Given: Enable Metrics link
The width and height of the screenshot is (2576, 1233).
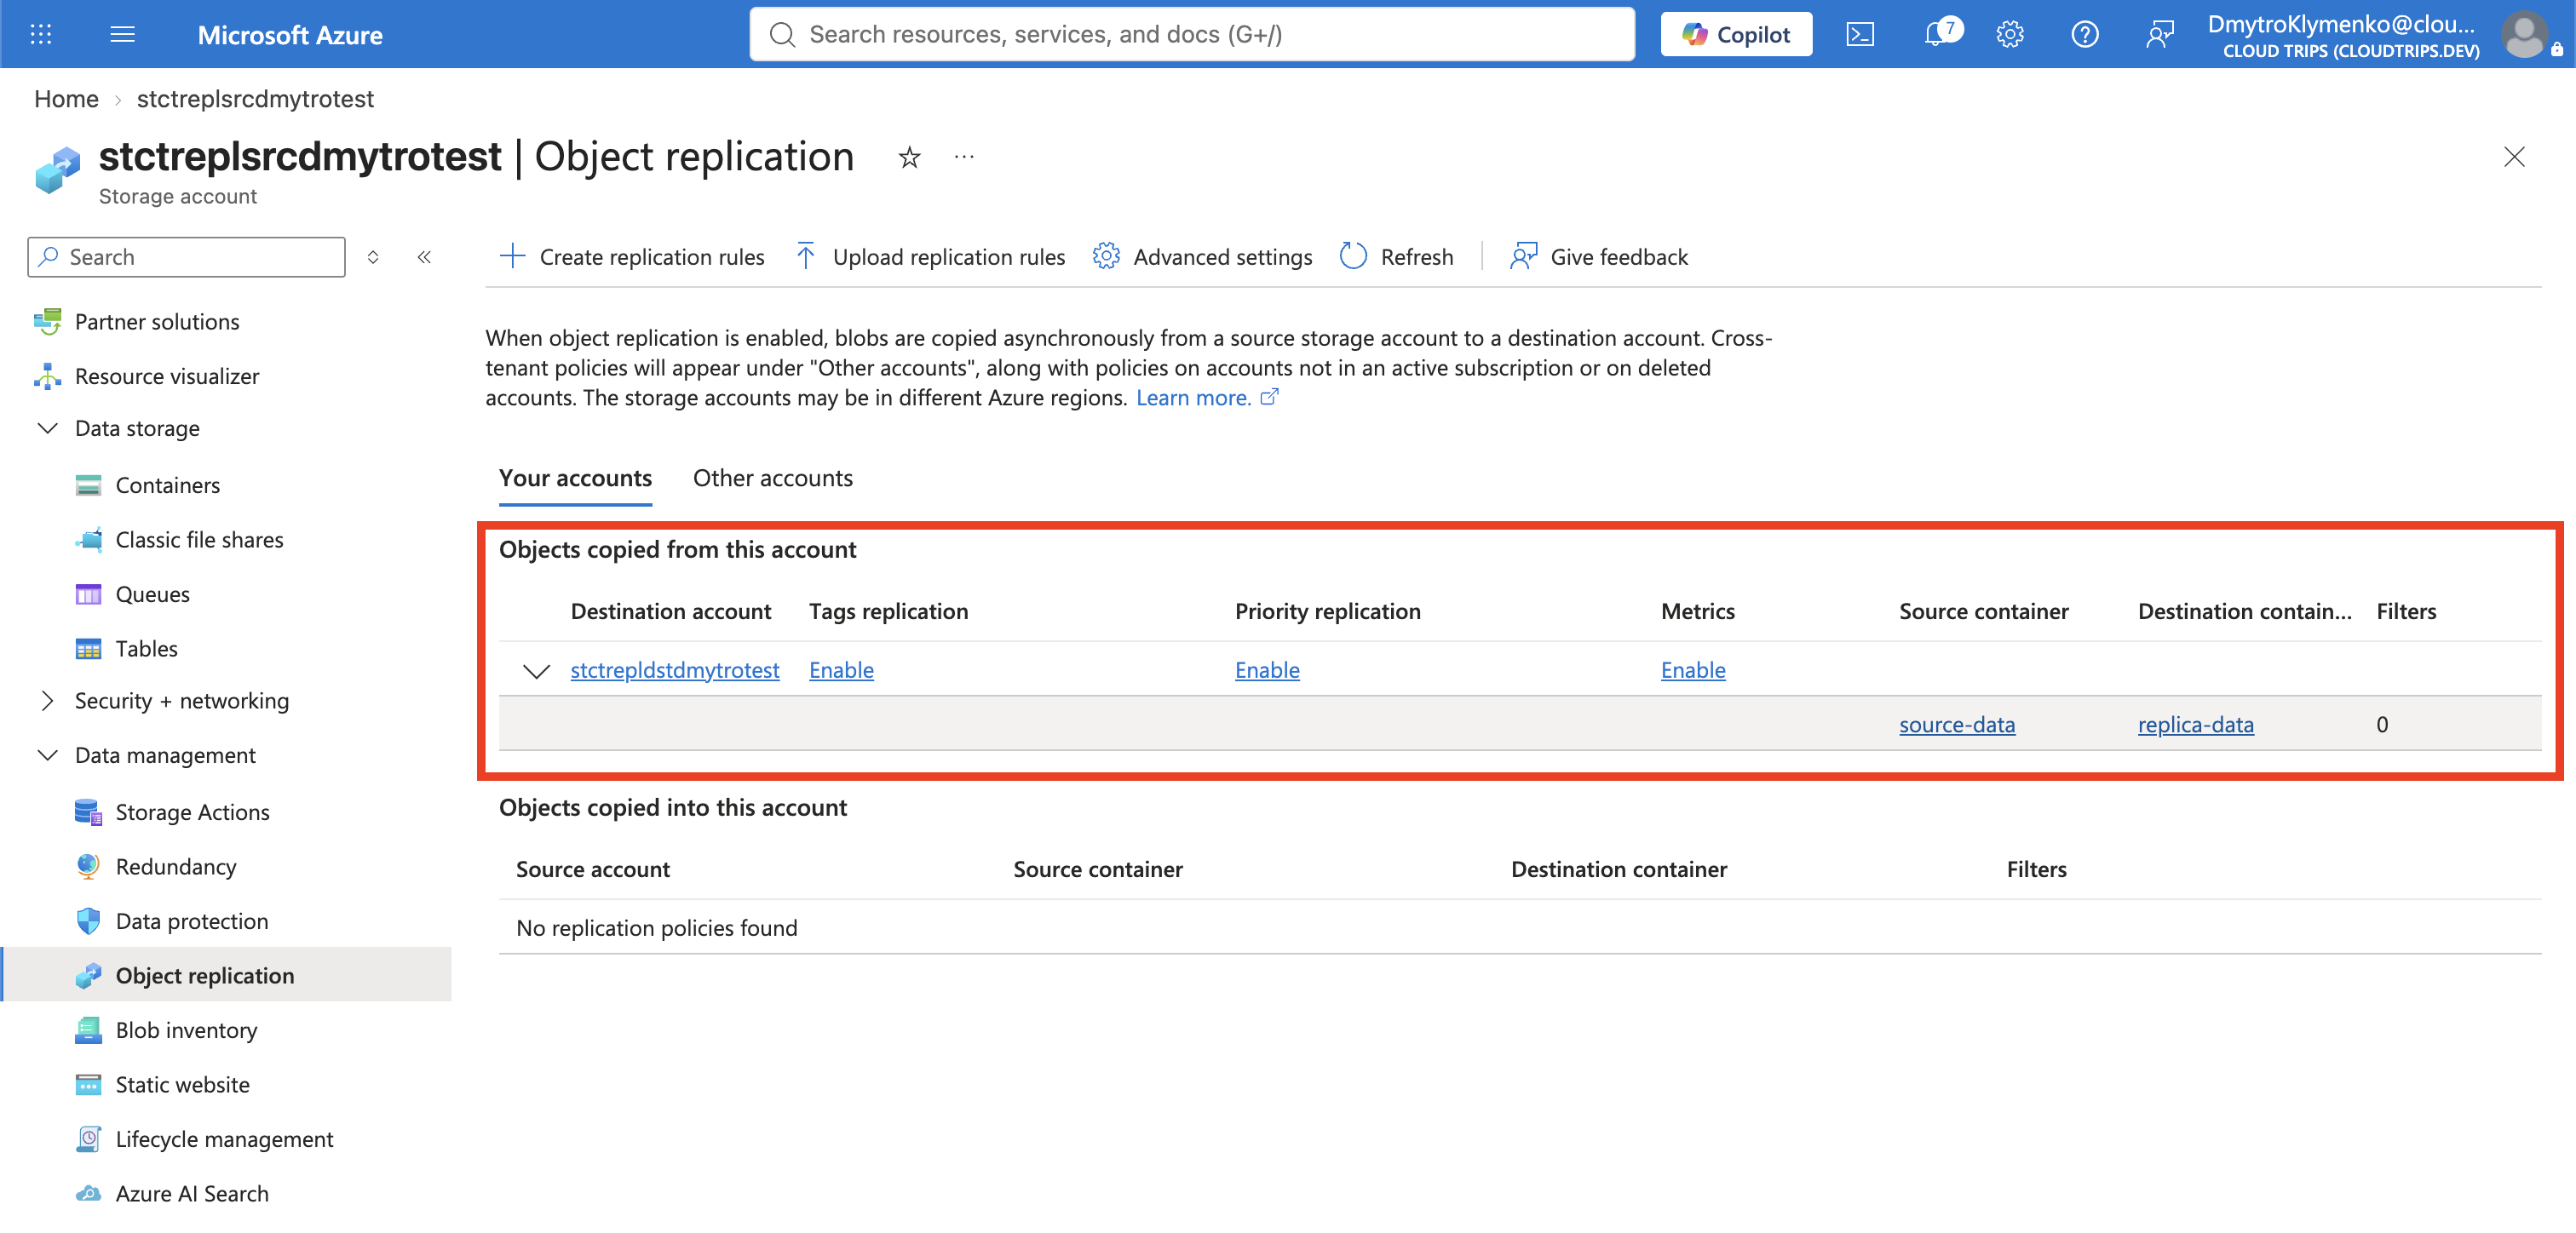Looking at the screenshot, I should (1693, 670).
